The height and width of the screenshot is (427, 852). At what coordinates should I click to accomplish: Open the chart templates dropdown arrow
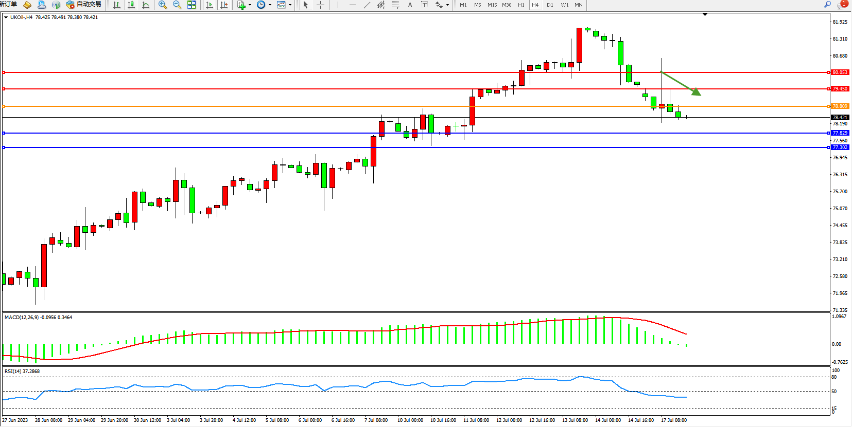click(290, 5)
